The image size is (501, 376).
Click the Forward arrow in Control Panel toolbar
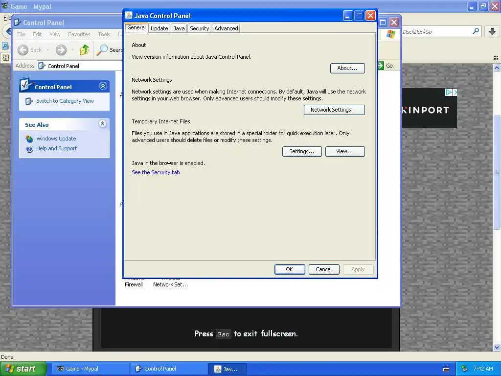click(x=61, y=50)
